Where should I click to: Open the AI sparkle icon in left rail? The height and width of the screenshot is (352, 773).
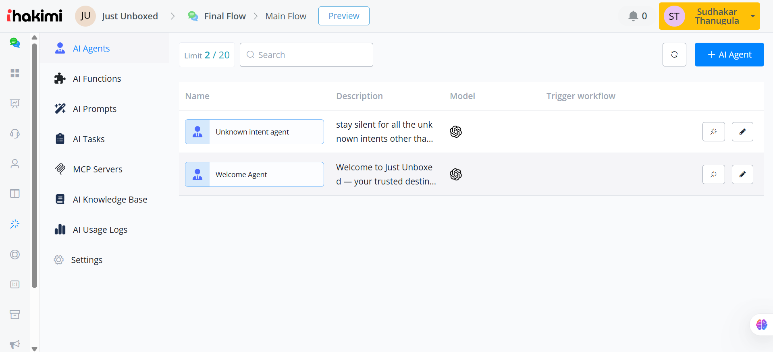point(15,224)
